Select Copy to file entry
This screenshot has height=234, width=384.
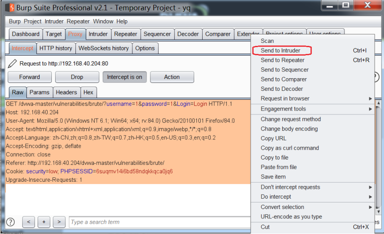(x=313, y=158)
